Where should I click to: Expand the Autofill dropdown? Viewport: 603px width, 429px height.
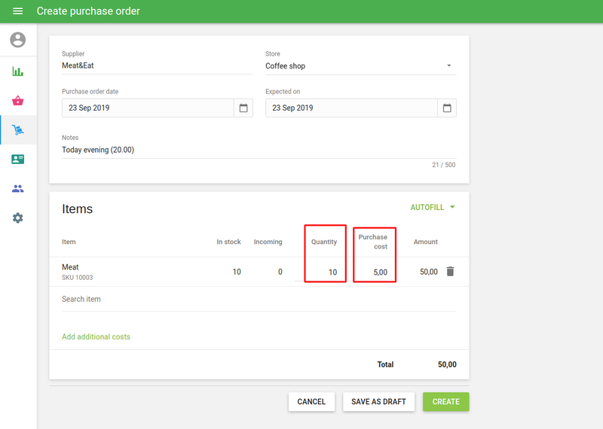[433, 207]
